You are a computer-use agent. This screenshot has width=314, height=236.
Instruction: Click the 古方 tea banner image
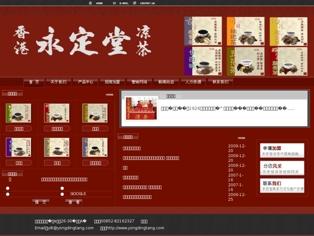203,31
